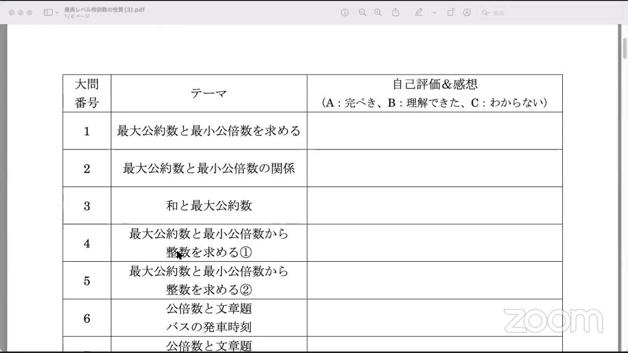The width and height of the screenshot is (628, 353).
Task: Click the '自己評価&感想' header text
Action: (435, 84)
